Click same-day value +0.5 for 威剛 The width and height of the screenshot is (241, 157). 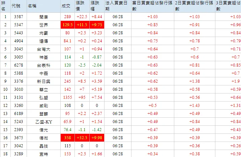click(x=152, y=106)
